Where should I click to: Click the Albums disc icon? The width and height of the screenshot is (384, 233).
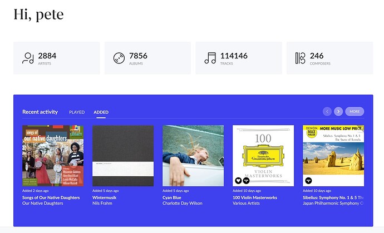[119, 58]
